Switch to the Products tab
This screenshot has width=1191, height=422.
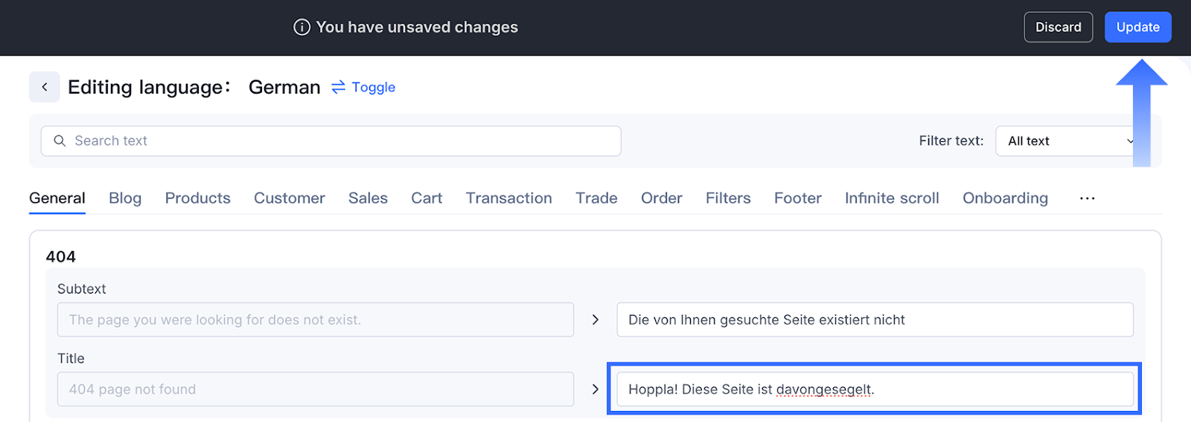tap(197, 198)
